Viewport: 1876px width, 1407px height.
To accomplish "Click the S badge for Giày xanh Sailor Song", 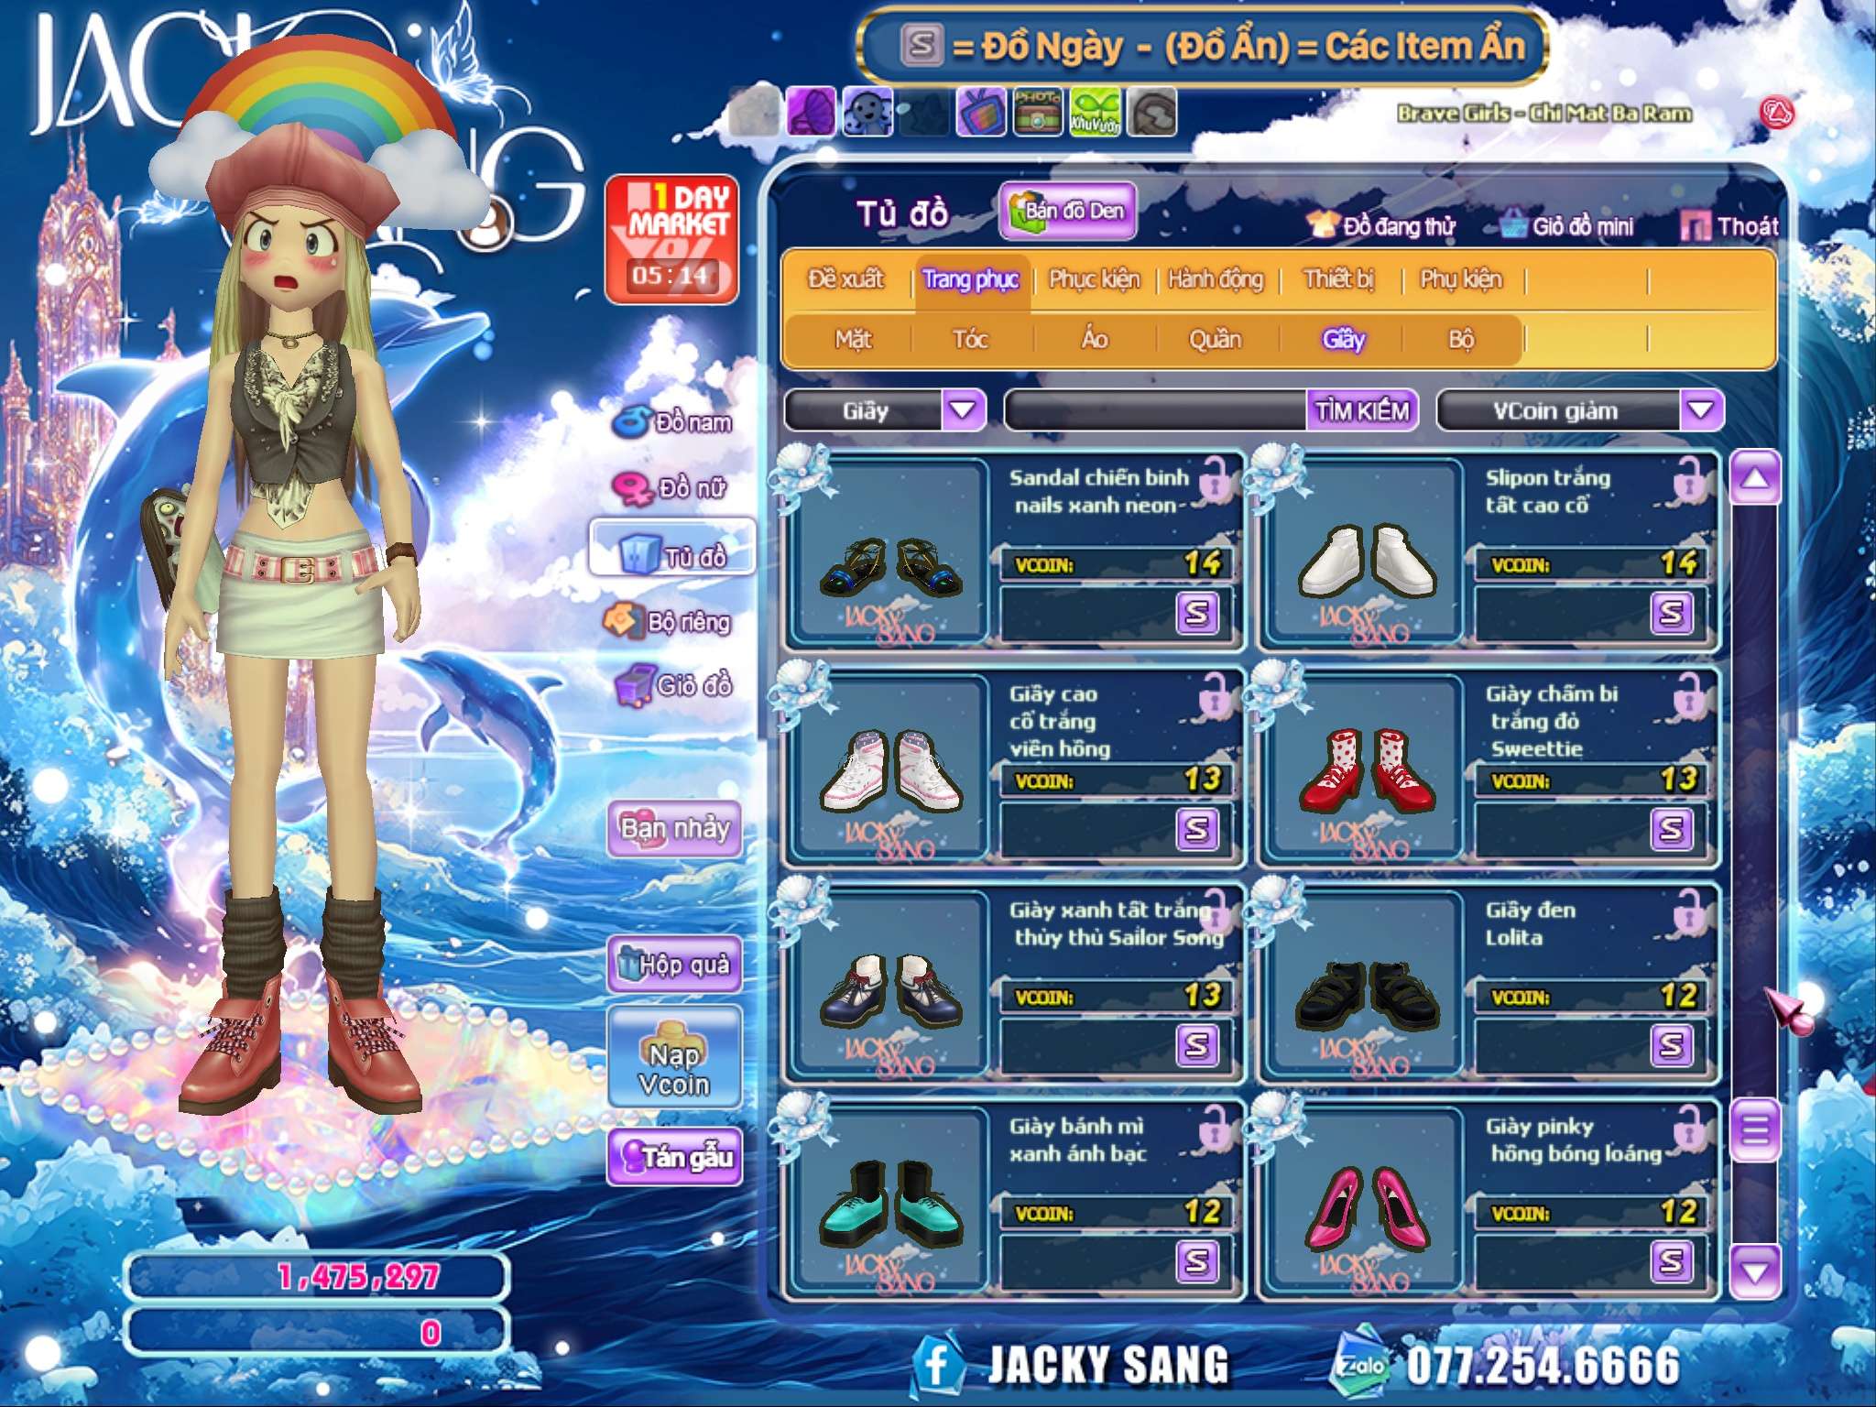I will 1197,1045.
